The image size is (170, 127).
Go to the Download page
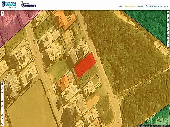141,6
